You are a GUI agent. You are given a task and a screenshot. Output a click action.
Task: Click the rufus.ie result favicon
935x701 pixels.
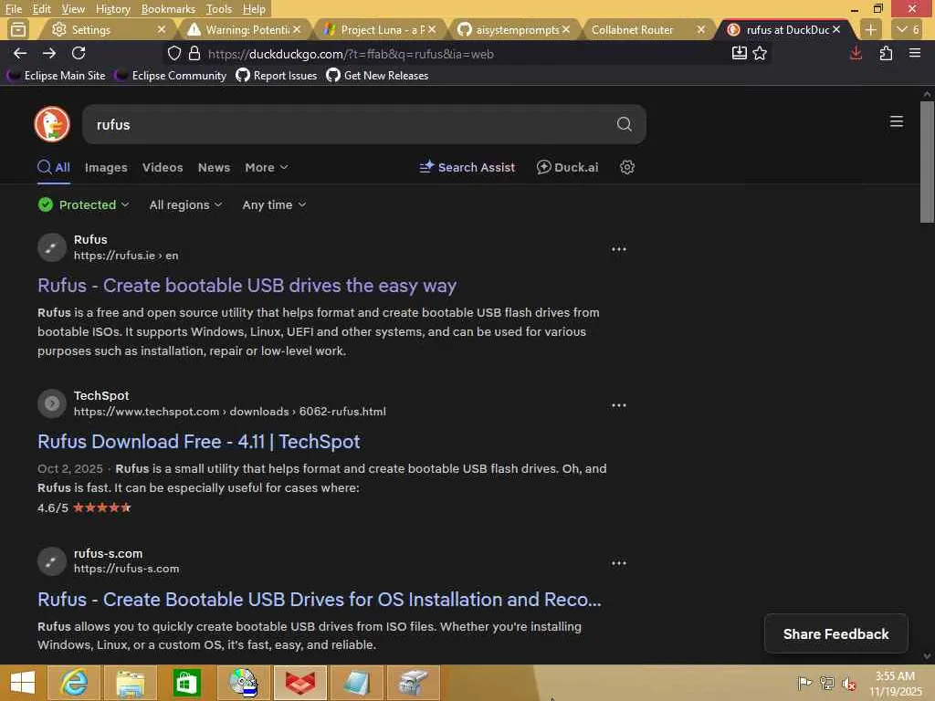pyautogui.click(x=52, y=247)
